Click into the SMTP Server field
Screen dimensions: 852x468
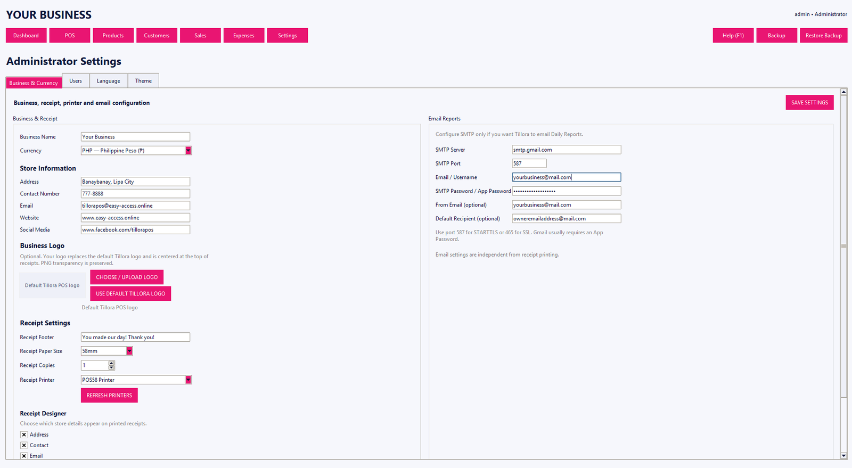(x=567, y=150)
